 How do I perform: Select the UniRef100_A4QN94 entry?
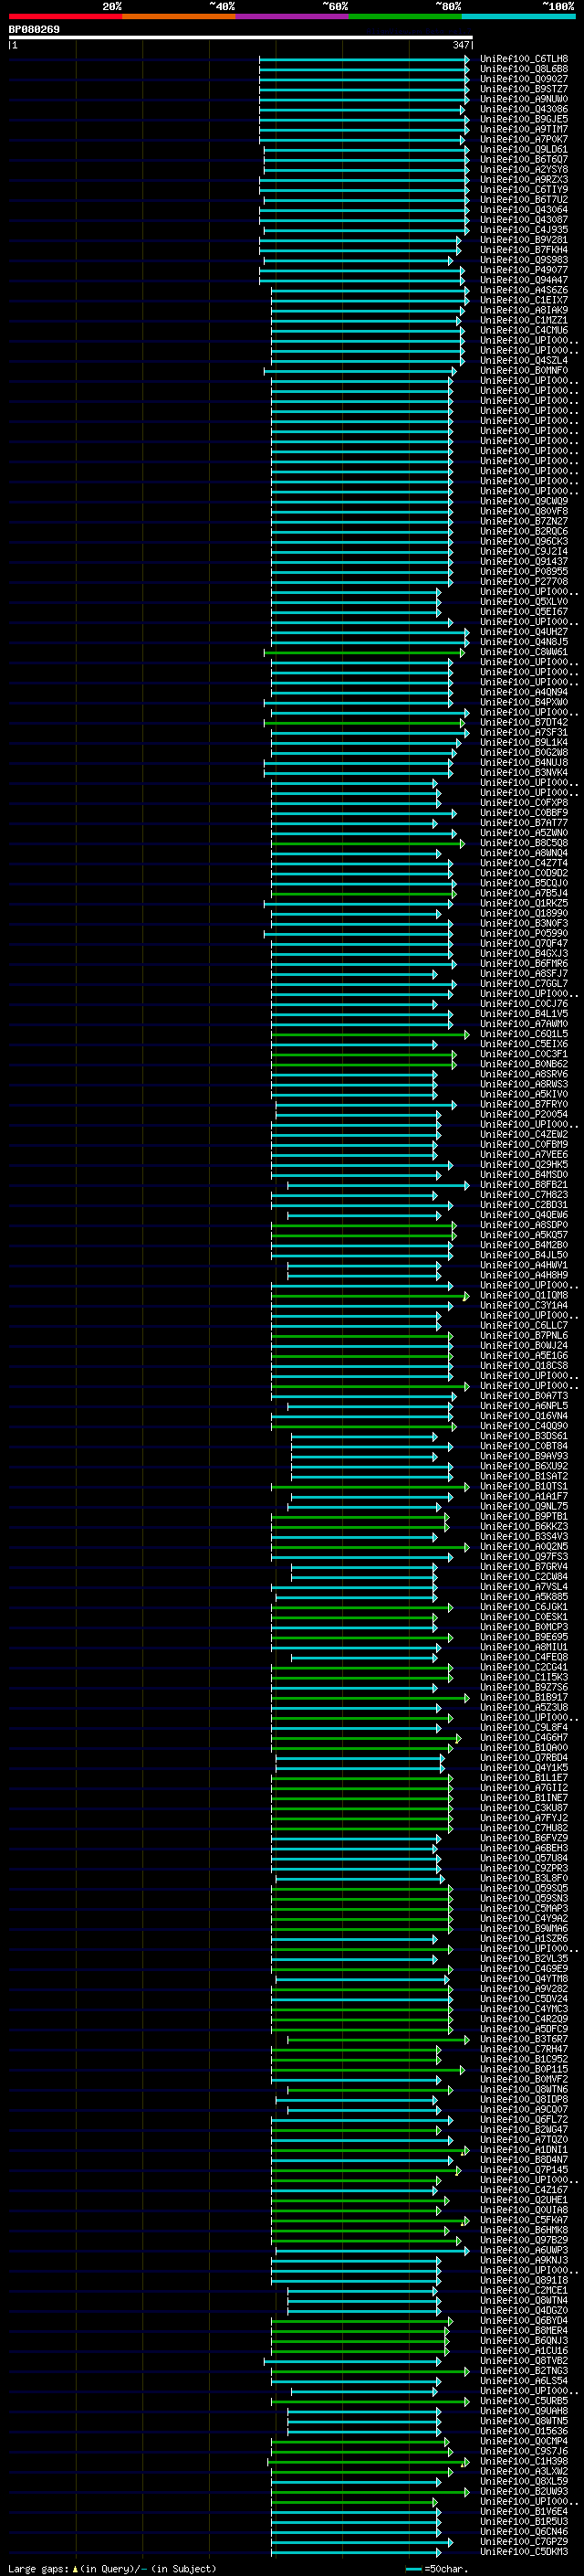[524, 692]
